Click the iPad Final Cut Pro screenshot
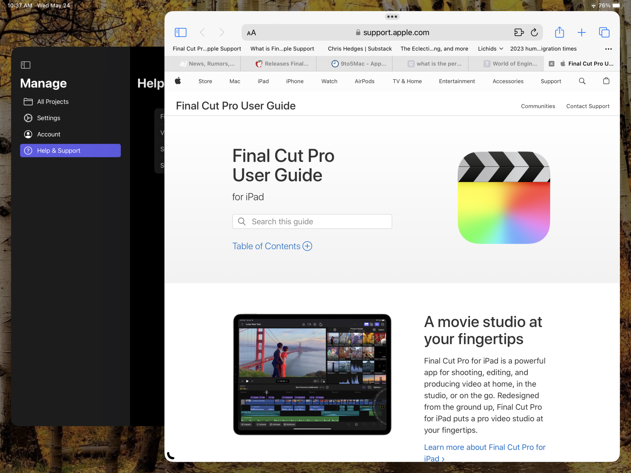631x473 pixels. pyautogui.click(x=312, y=374)
